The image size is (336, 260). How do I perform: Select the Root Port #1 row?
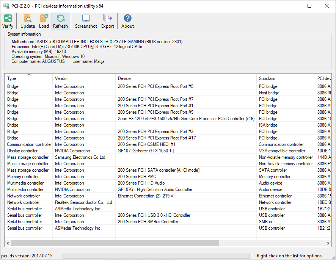point(168,106)
